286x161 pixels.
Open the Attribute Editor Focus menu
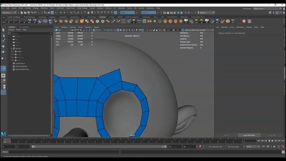tap(232, 27)
